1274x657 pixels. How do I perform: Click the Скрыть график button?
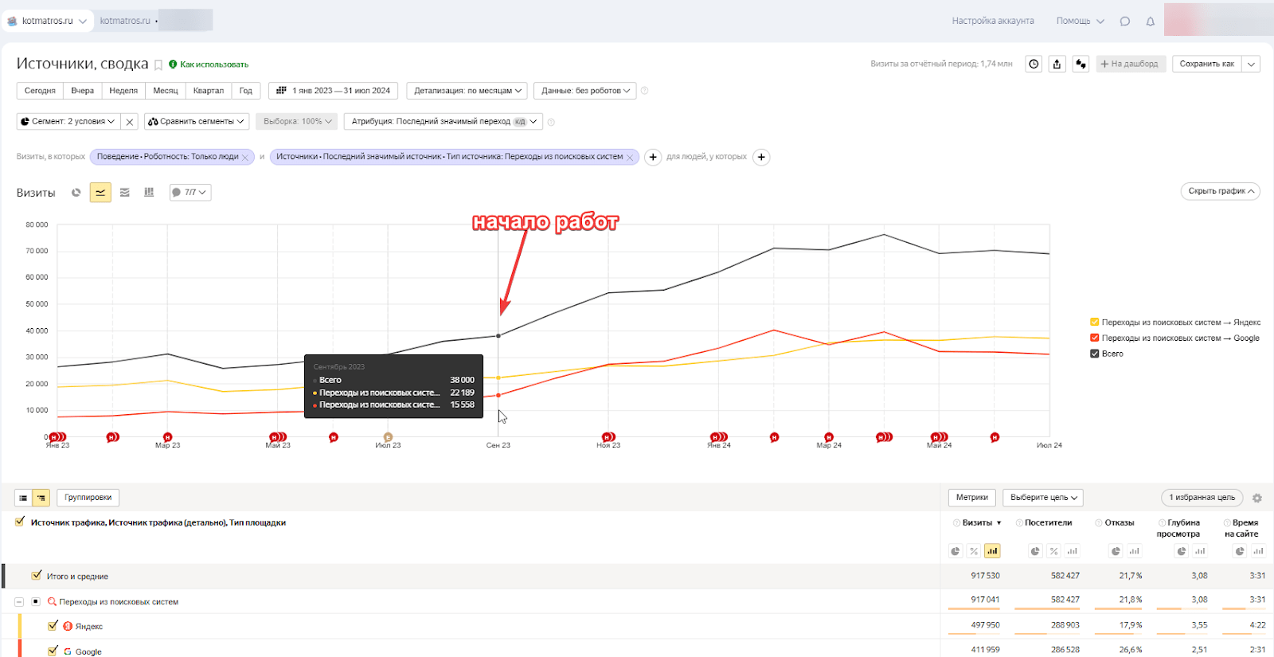[1220, 191]
